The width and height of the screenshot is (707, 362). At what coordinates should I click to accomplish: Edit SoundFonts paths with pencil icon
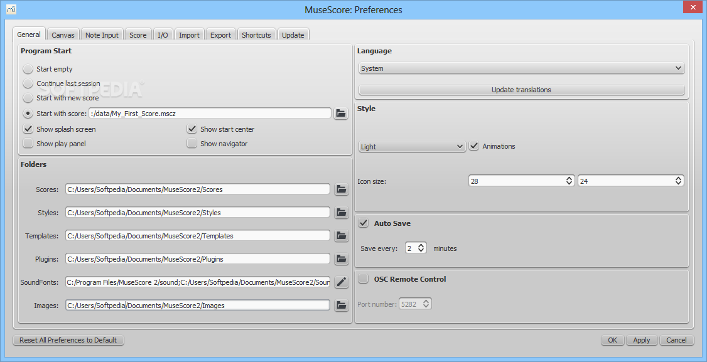342,282
